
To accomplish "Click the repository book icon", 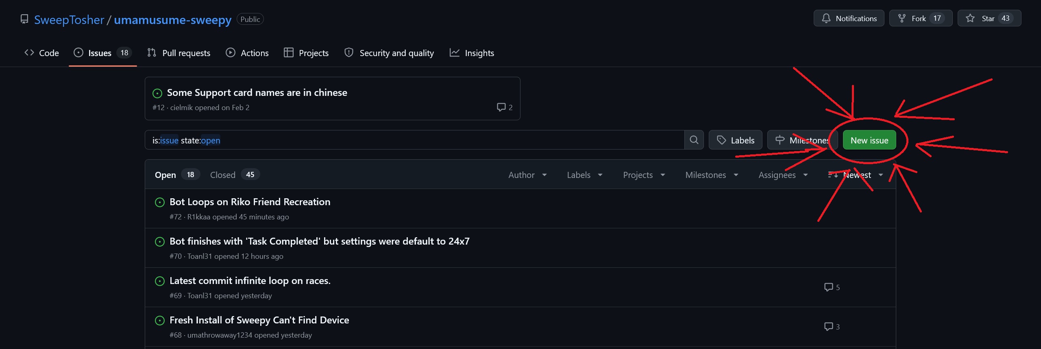I will point(24,19).
